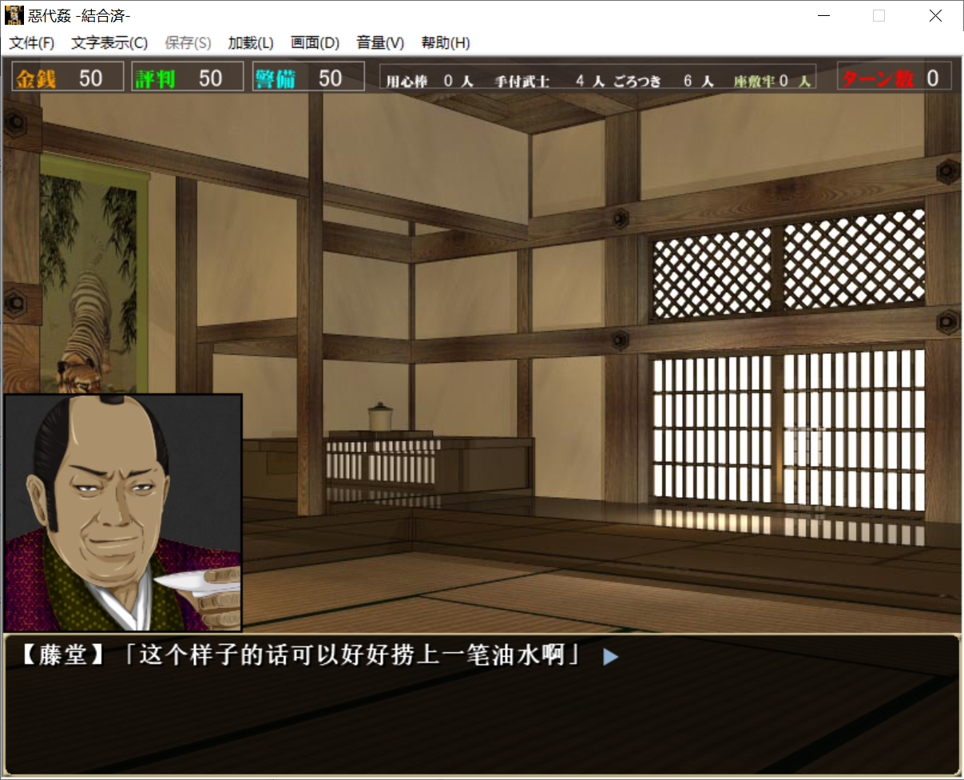Click the game's title bar app icon
Screen dimensions: 964x780
pos(14,15)
